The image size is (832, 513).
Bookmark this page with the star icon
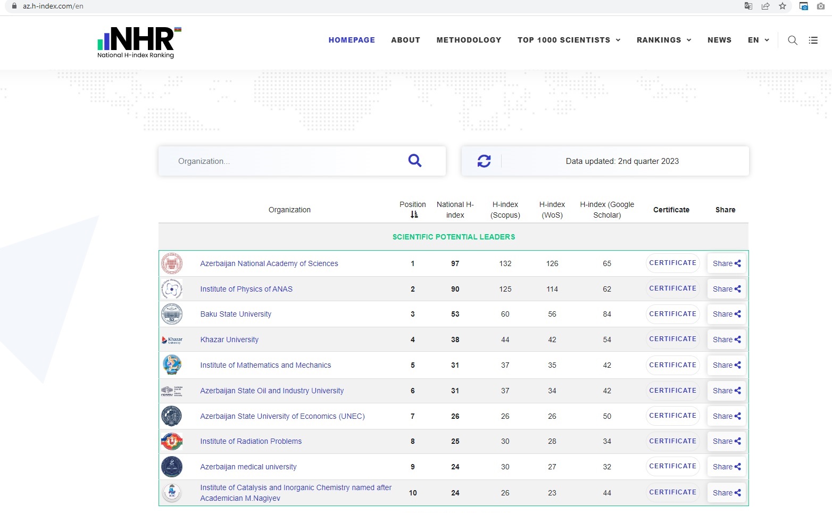[x=783, y=6]
